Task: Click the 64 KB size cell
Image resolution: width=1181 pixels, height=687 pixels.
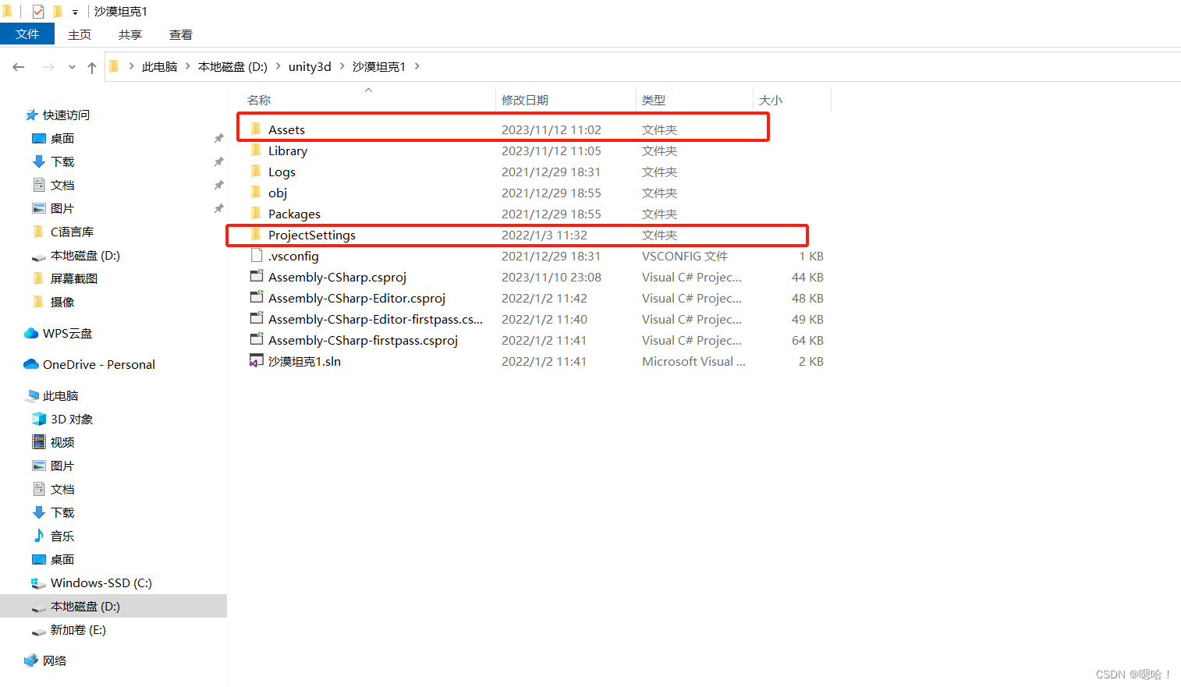Action: tap(807, 340)
